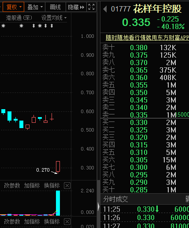Click the 港股通(深) label

pyautogui.click(x=19, y=18)
